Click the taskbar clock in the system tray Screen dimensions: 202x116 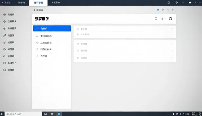[193, 114]
